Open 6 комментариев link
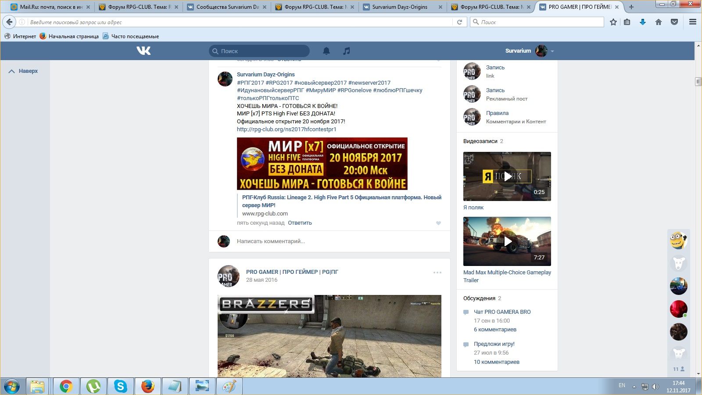 (x=495, y=330)
